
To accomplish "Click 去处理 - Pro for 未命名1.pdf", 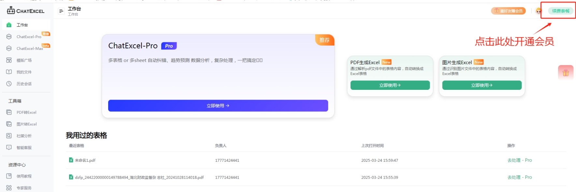I will [x=519, y=160].
